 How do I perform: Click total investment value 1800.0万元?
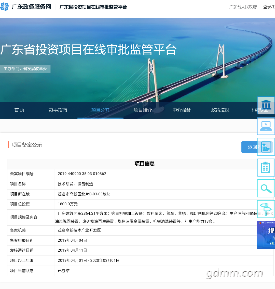pyautogui.click(x=68, y=204)
